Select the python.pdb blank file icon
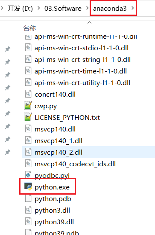This screenshot has width=155, height=235. [x=28, y=198]
